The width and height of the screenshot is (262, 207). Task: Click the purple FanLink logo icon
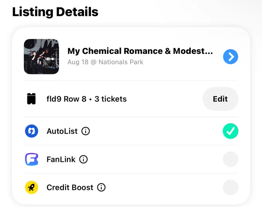pos(32,159)
